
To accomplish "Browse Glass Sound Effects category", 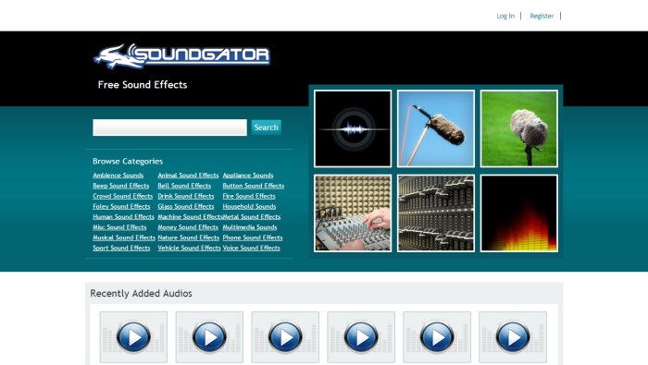I will coord(186,206).
